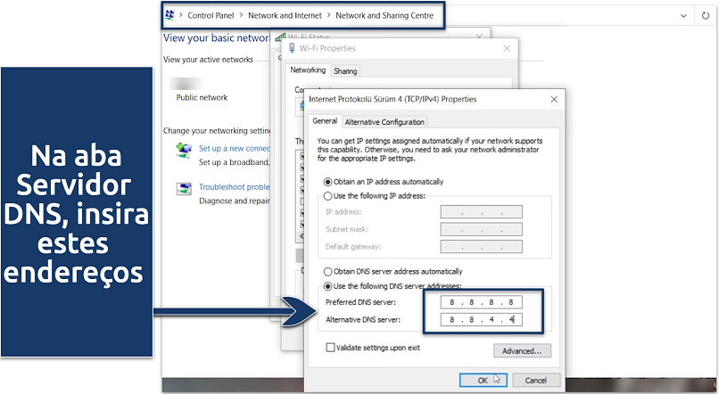Open the Alternative Configuration tab
719x394 pixels.
pyautogui.click(x=384, y=122)
